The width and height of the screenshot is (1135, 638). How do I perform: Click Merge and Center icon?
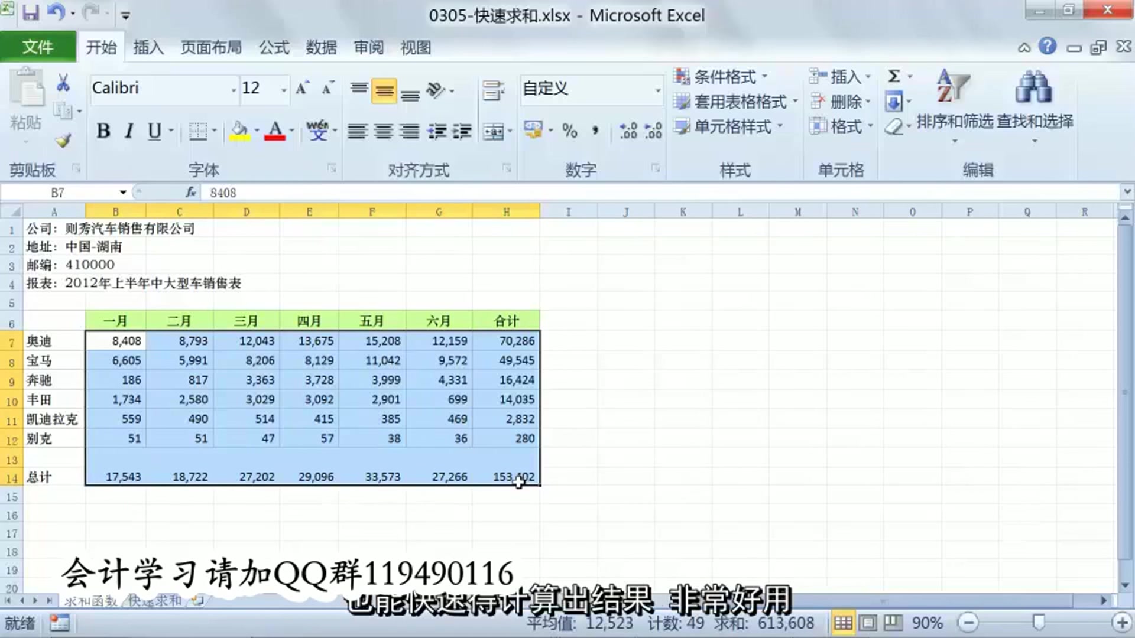493,131
